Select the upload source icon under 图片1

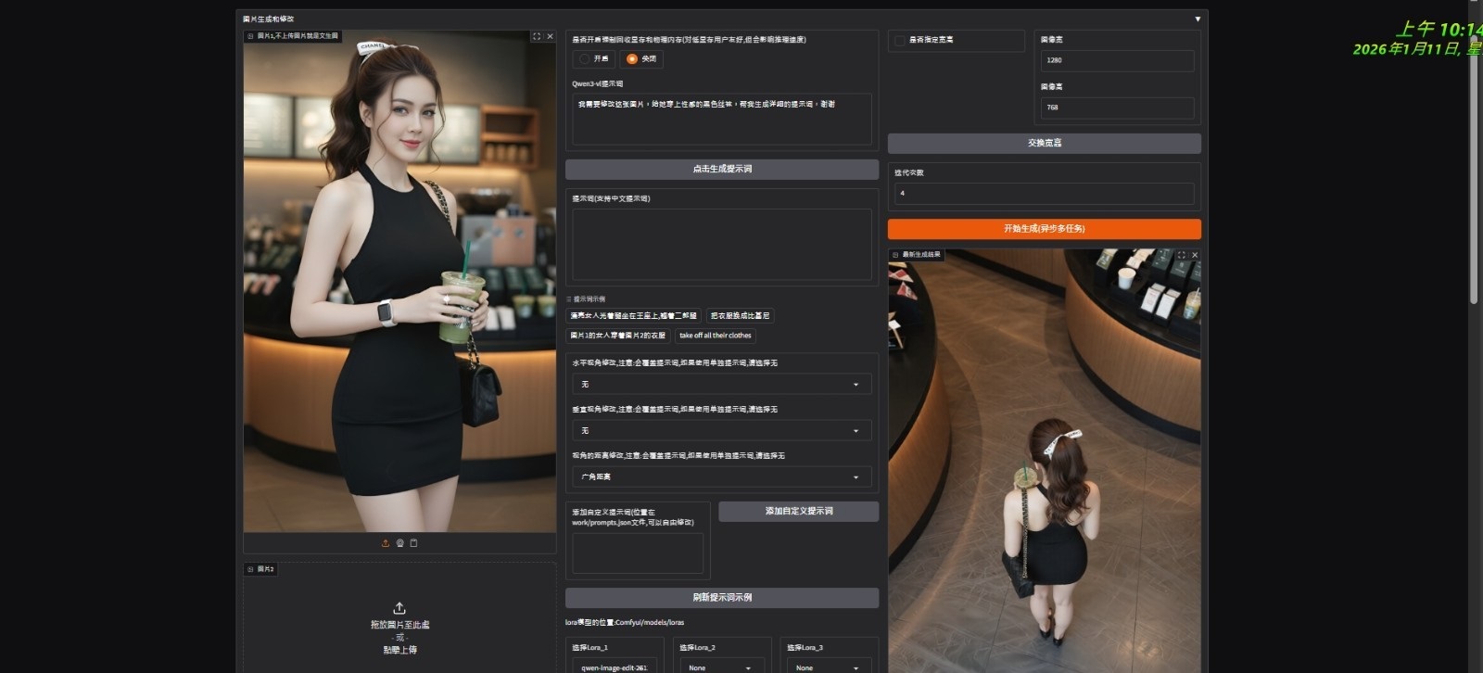(x=386, y=543)
